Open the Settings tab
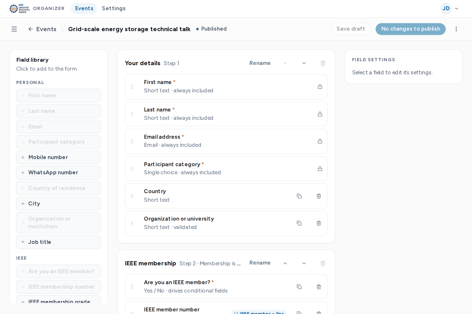 pos(114,9)
